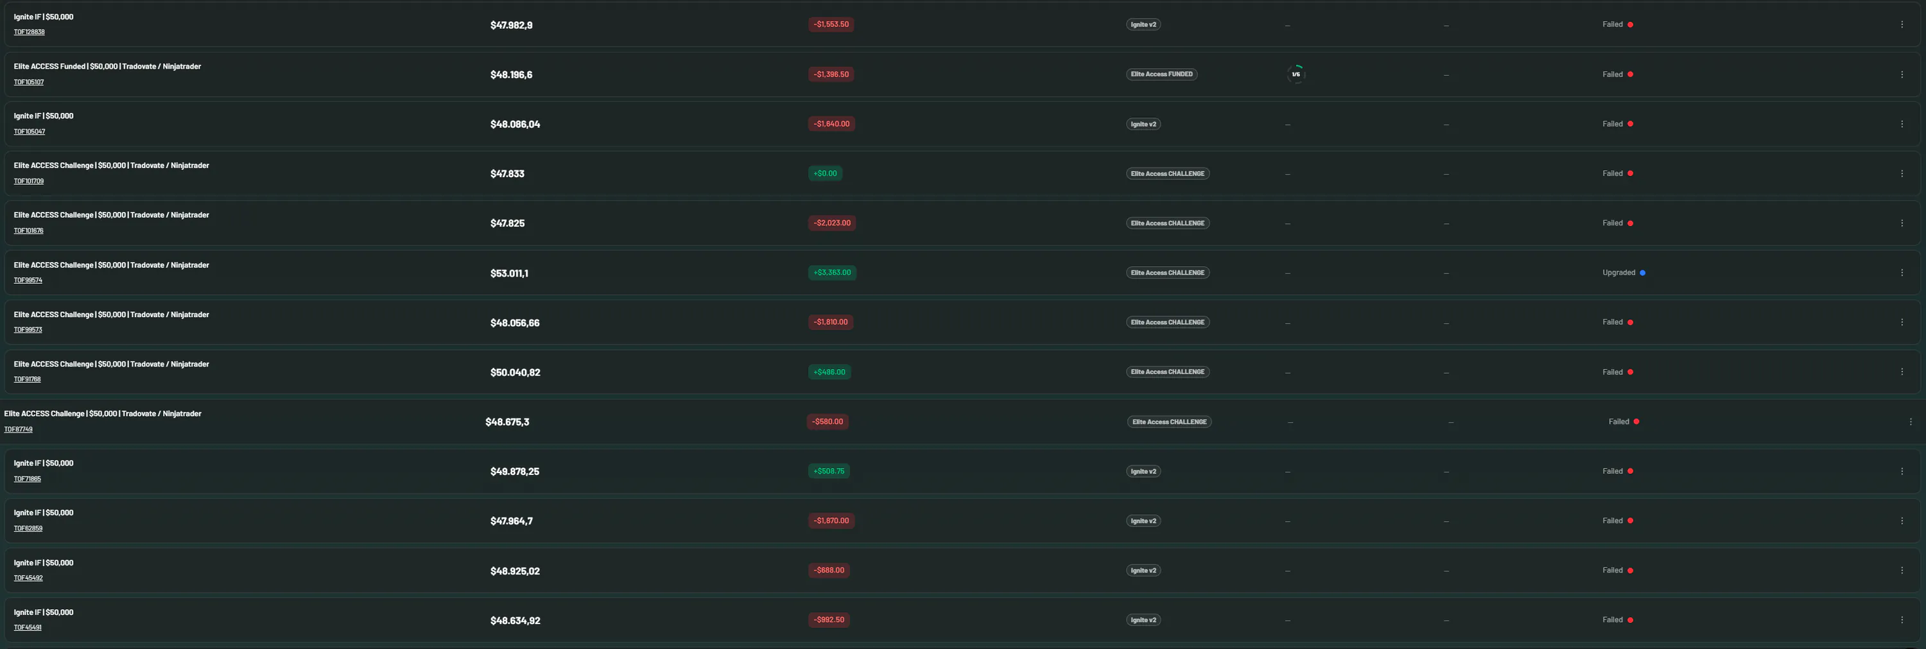This screenshot has height=649, width=1926.
Task: Open the three-dot menu for account TOF105107
Action: (1902, 74)
